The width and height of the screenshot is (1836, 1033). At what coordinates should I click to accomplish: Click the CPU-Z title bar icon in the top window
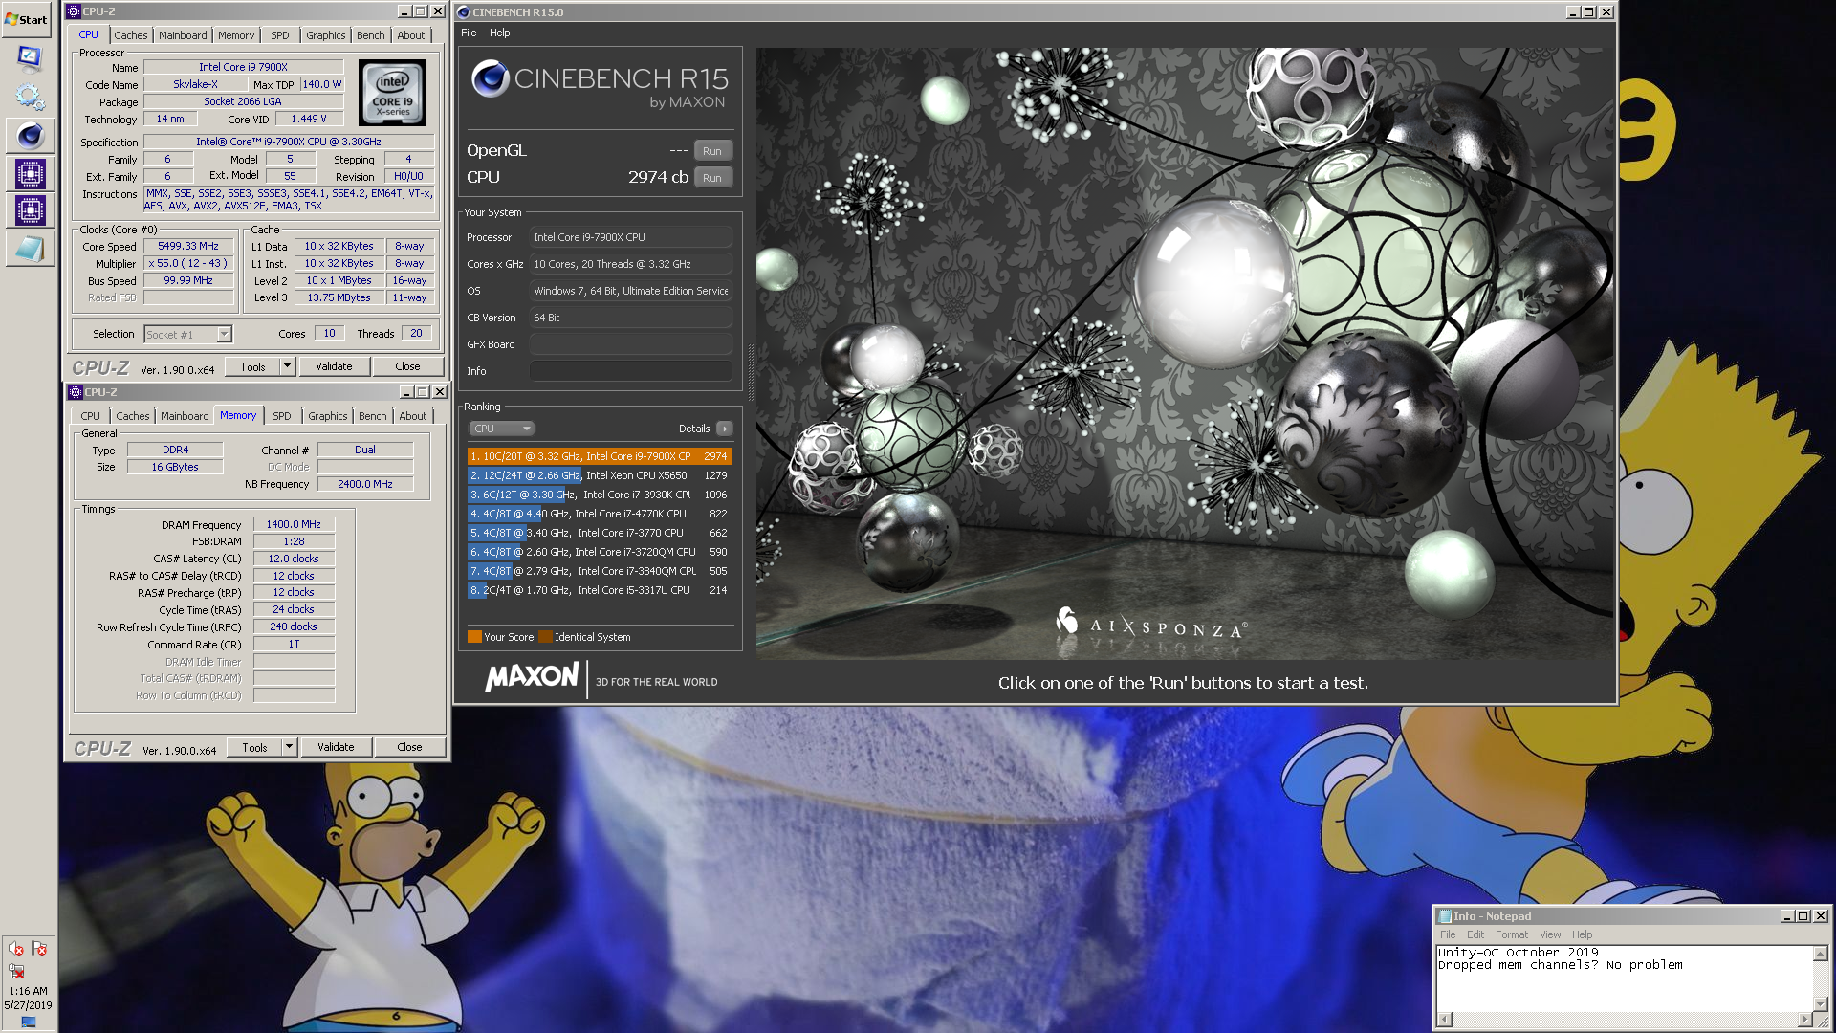click(74, 11)
